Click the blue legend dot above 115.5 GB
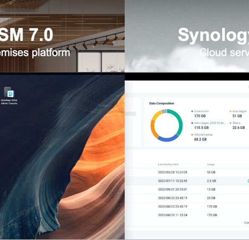The height and width of the screenshot is (240, 249). tap(192, 123)
